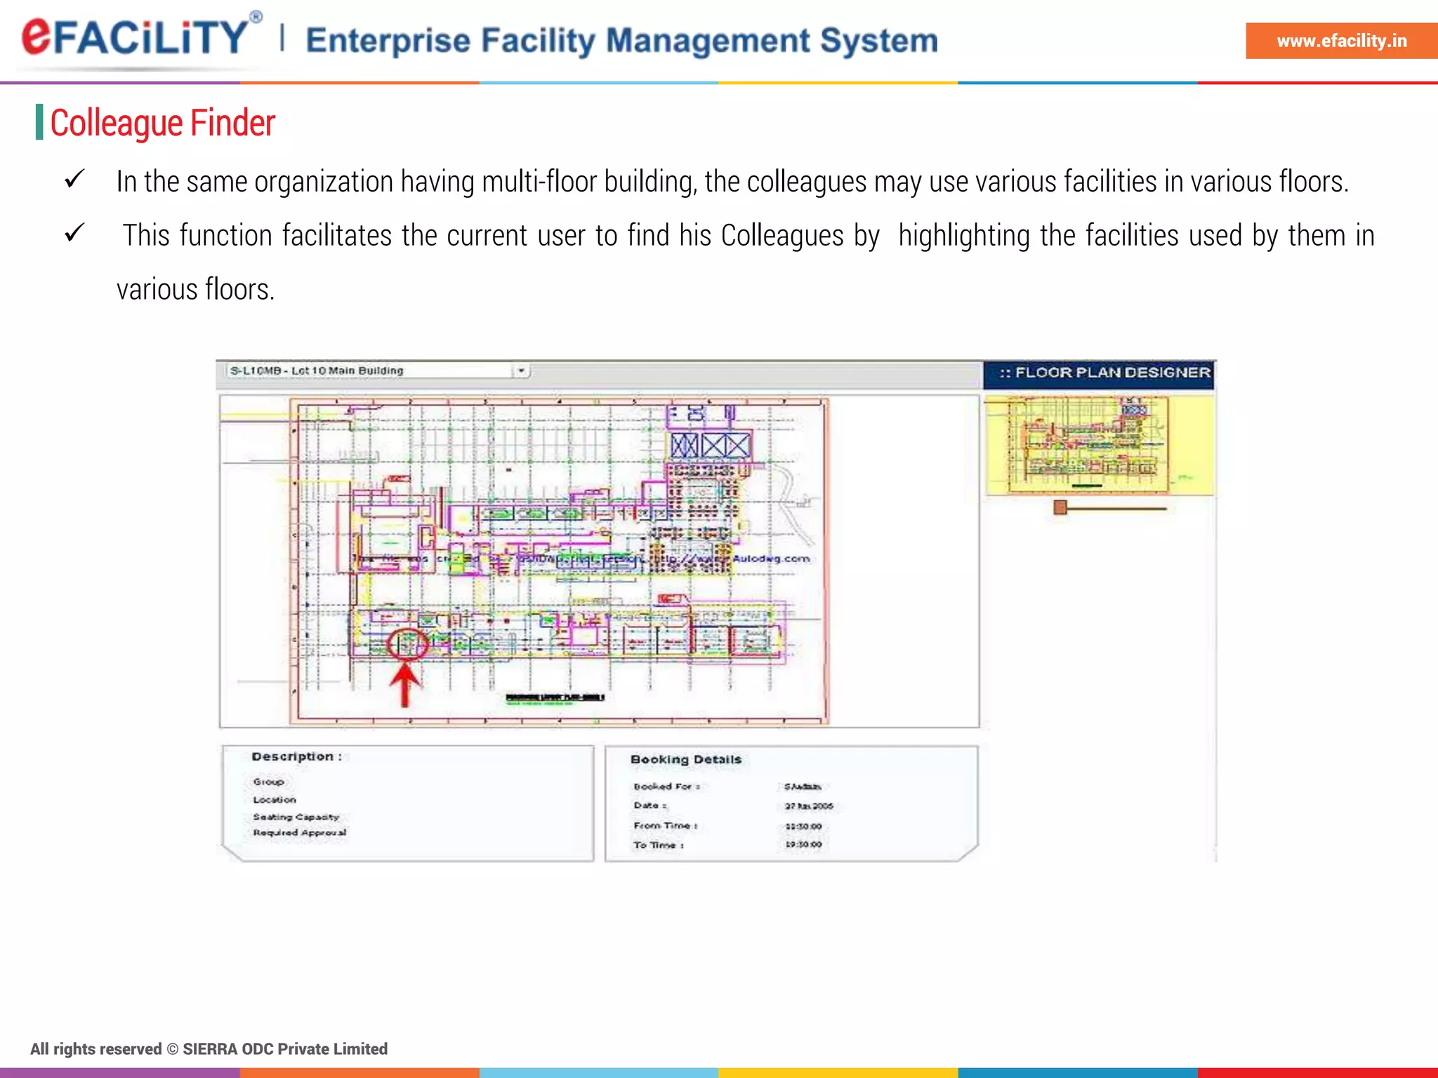Click the 'Description :' heading
The image size is (1438, 1078).
[x=296, y=757]
